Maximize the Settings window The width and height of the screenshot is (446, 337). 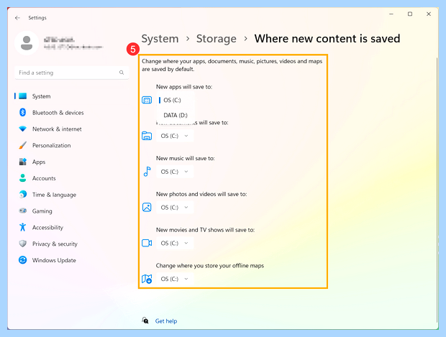410,14
